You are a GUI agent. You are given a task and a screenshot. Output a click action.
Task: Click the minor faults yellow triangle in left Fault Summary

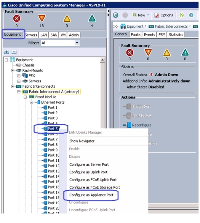[67, 19]
